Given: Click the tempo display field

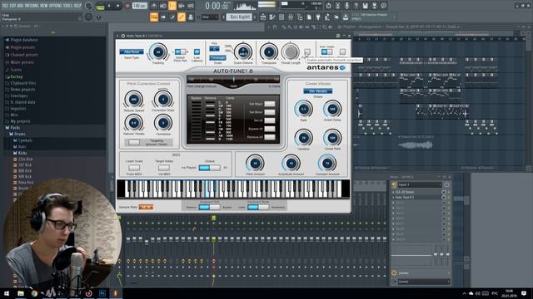Looking at the screenshot, I should [139, 6].
